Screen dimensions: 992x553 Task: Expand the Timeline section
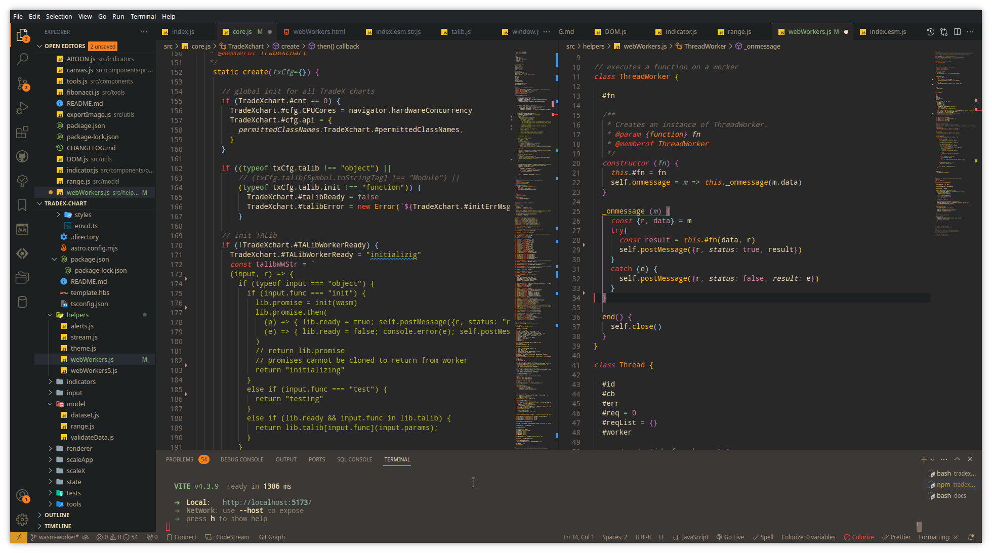pyautogui.click(x=58, y=526)
